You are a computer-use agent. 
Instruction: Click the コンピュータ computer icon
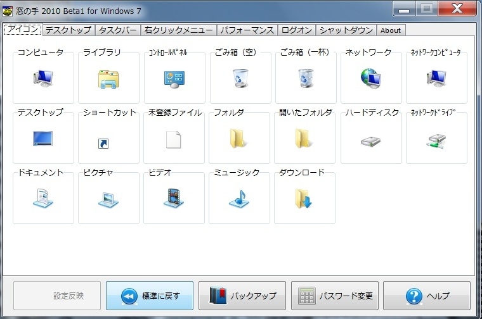coord(43,78)
